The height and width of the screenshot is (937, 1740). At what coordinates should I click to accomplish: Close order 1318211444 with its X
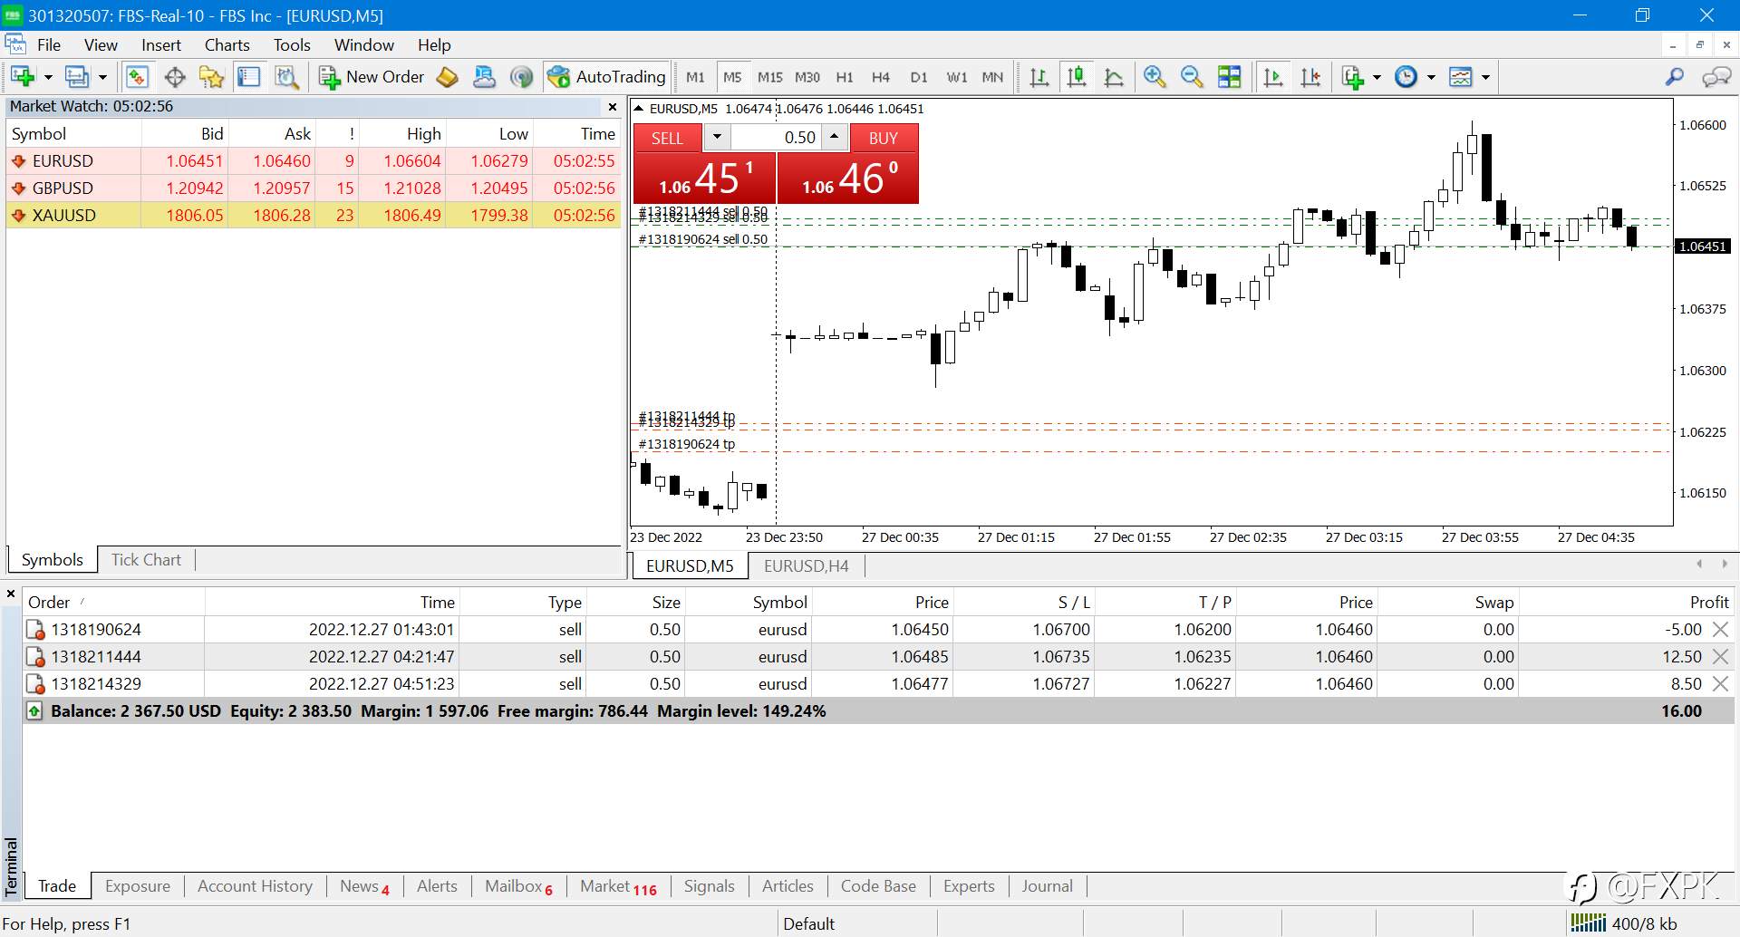(x=1720, y=656)
